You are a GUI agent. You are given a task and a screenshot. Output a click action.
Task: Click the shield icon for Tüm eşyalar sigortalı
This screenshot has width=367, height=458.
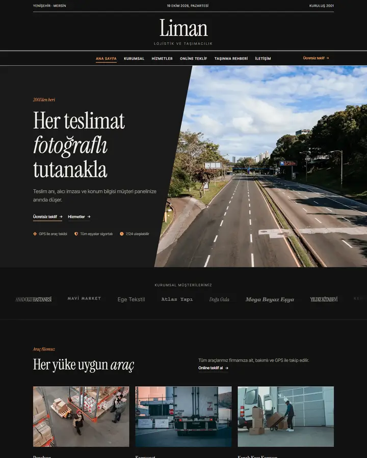76,234
